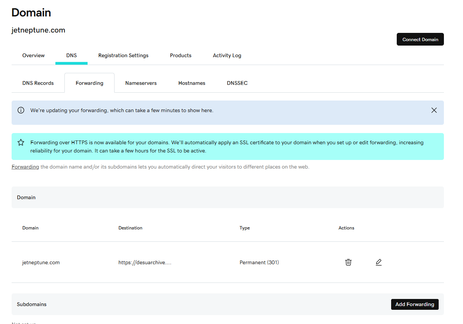The width and height of the screenshot is (463, 324).
Task: Dismiss the updating forwarding notice
Action: tap(434, 110)
